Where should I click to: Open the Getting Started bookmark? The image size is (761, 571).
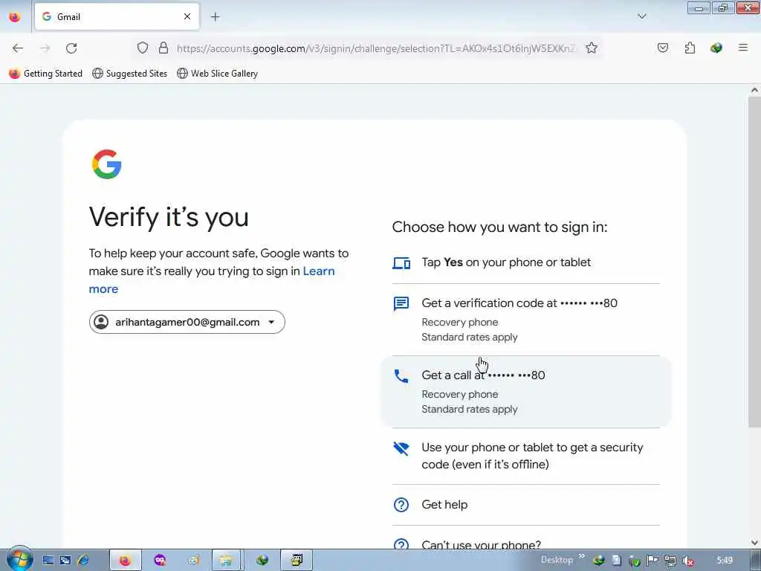pos(46,74)
